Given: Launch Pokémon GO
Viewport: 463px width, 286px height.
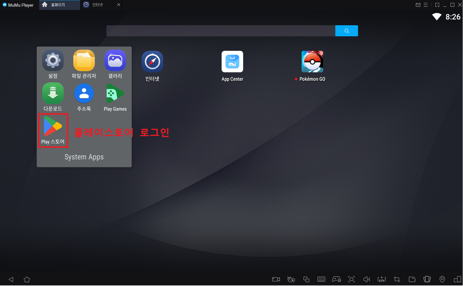Looking at the screenshot, I should (312, 62).
